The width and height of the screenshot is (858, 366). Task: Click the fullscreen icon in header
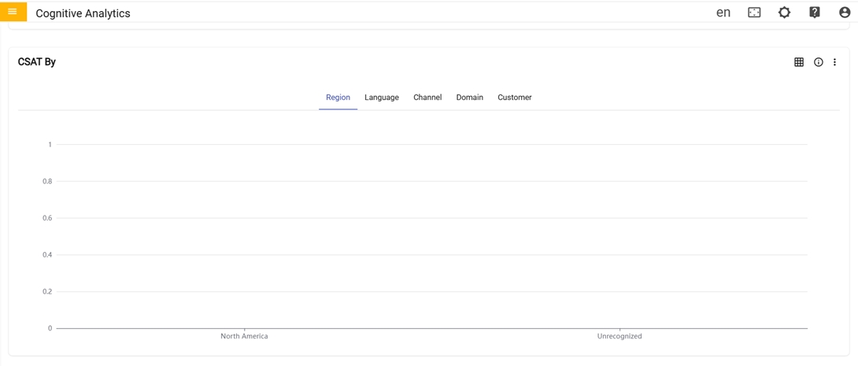(x=754, y=13)
